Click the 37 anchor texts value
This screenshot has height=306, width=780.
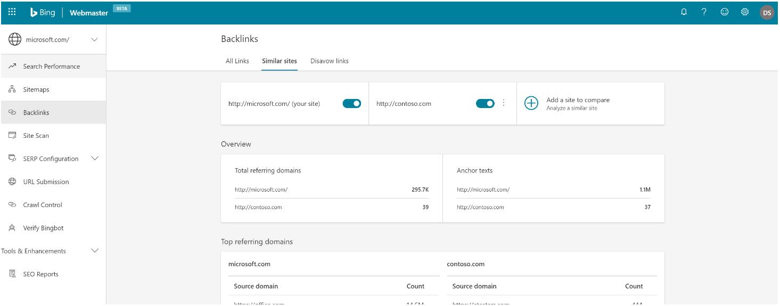point(647,207)
